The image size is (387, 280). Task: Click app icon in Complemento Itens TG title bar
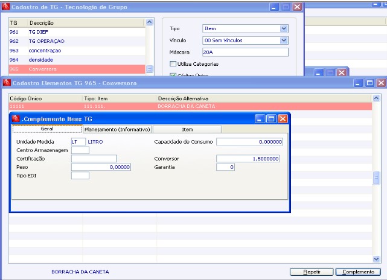coord(16,119)
